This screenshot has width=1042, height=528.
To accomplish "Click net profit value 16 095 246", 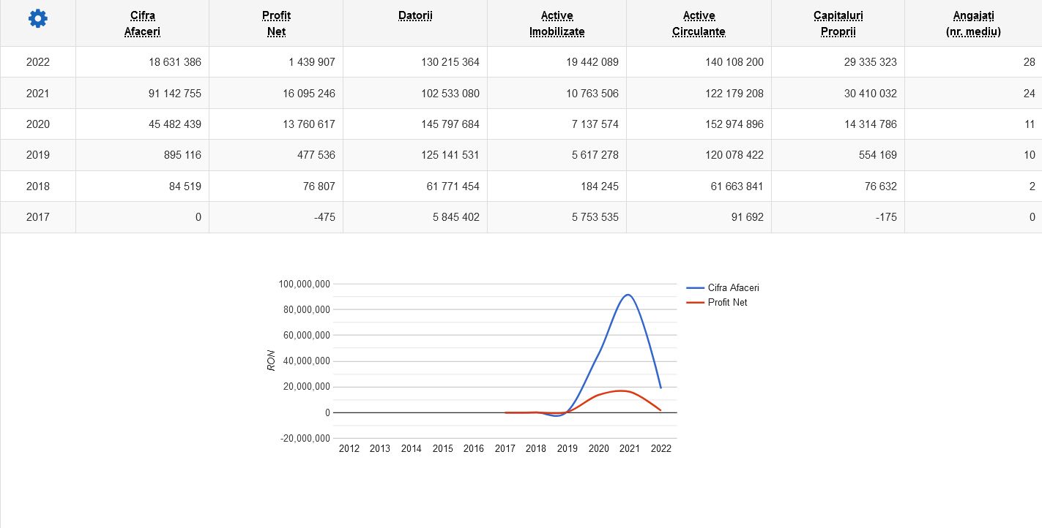I will pyautogui.click(x=309, y=94).
